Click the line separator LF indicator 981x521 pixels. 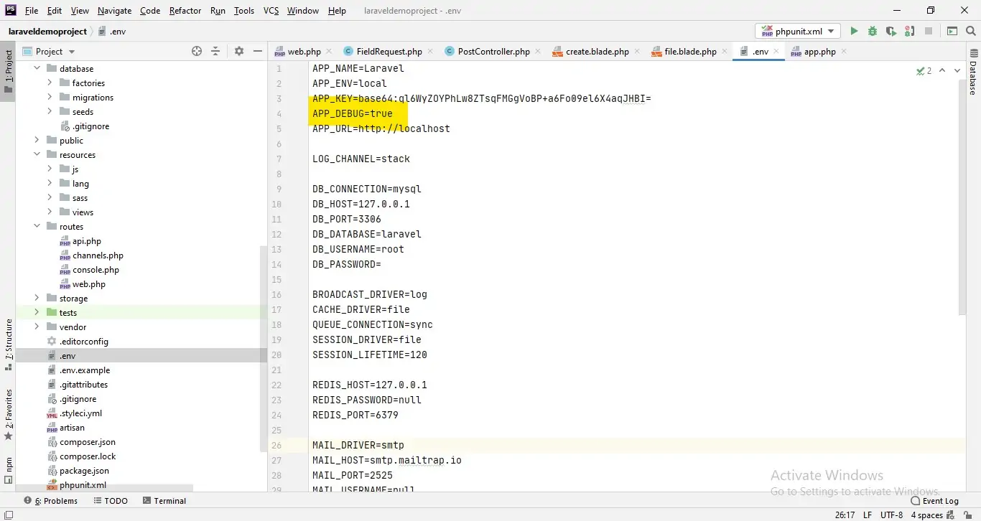(867, 515)
